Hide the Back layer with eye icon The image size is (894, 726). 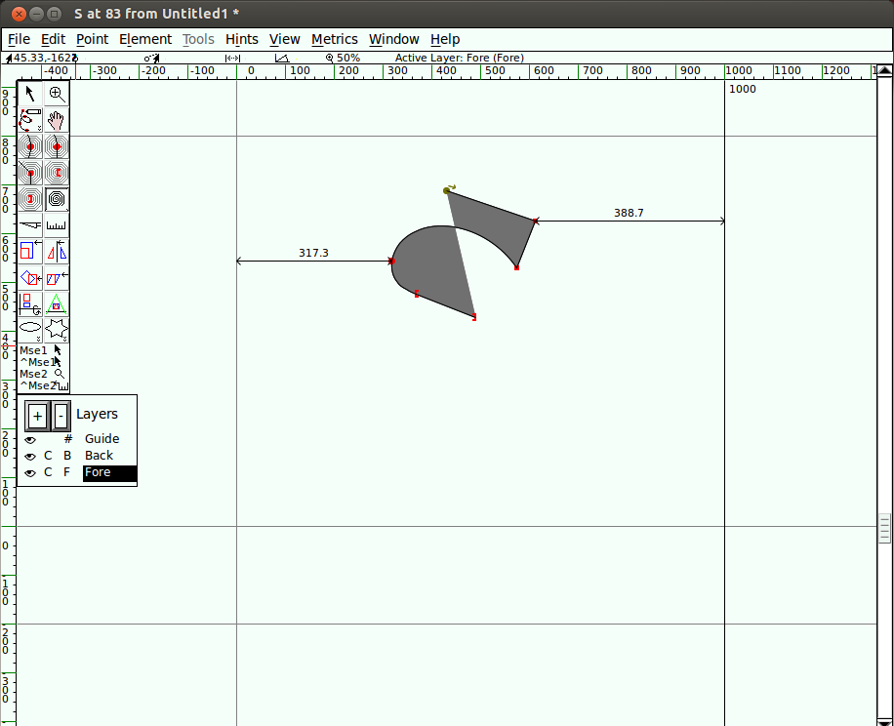(30, 457)
